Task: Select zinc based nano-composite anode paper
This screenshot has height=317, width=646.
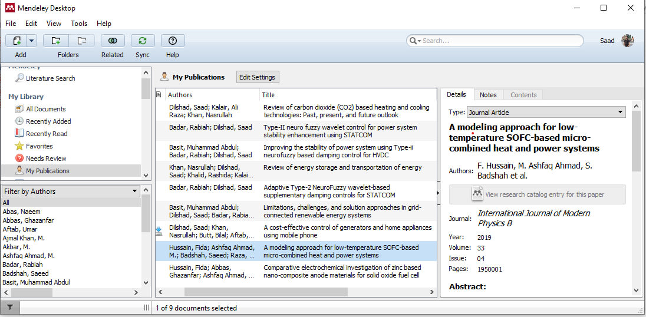Action: coord(296,271)
